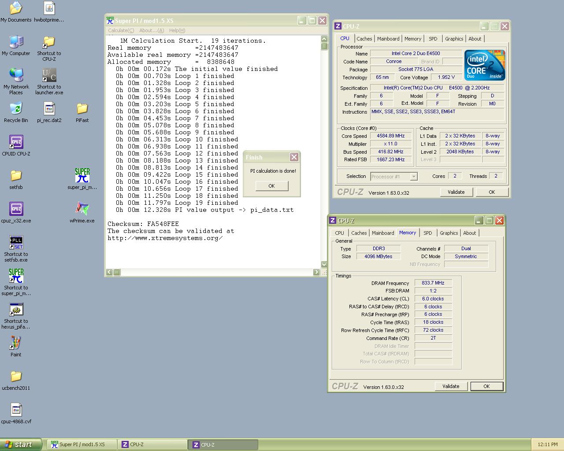Launch cpuz_x32.exe desktop icon
The image size is (564, 451).
click(16, 213)
